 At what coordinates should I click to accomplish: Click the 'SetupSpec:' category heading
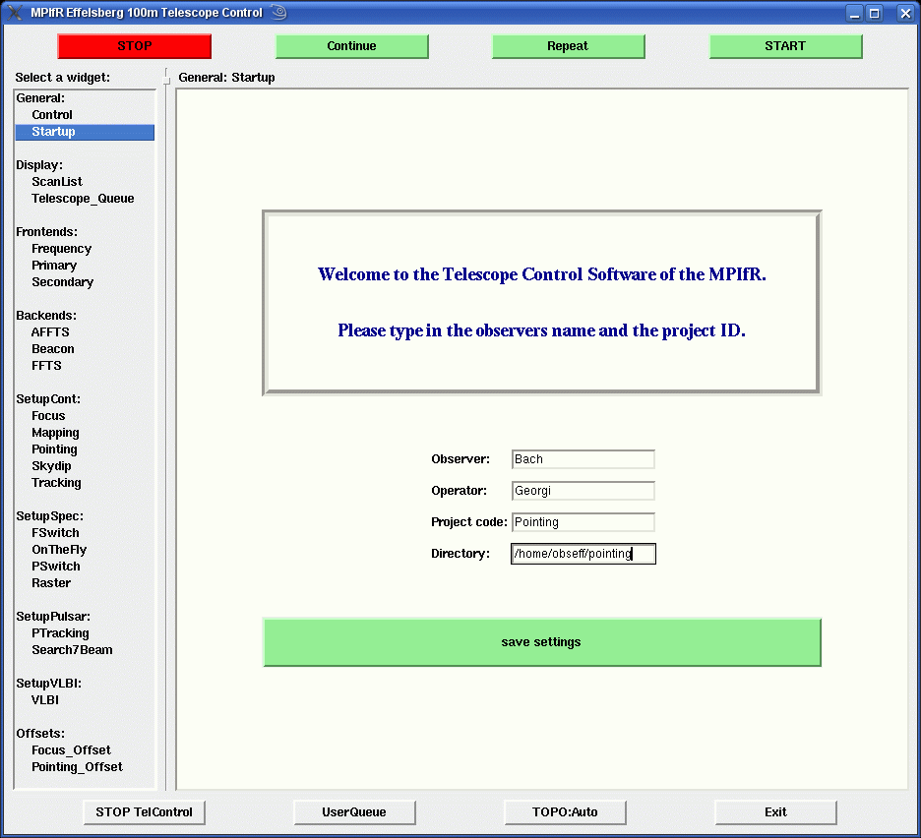pyautogui.click(x=50, y=516)
